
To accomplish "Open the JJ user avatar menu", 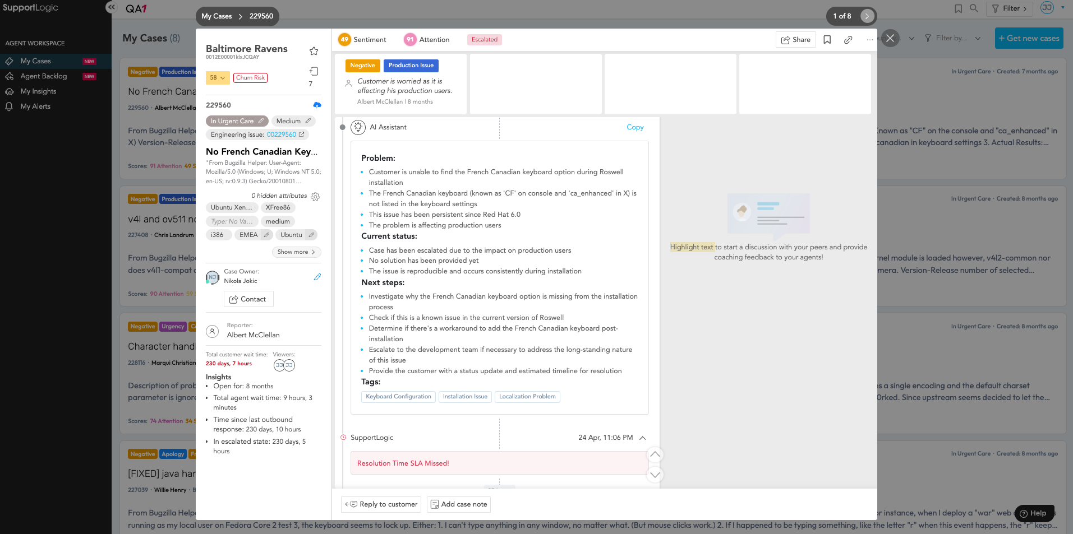I will coord(1047,8).
